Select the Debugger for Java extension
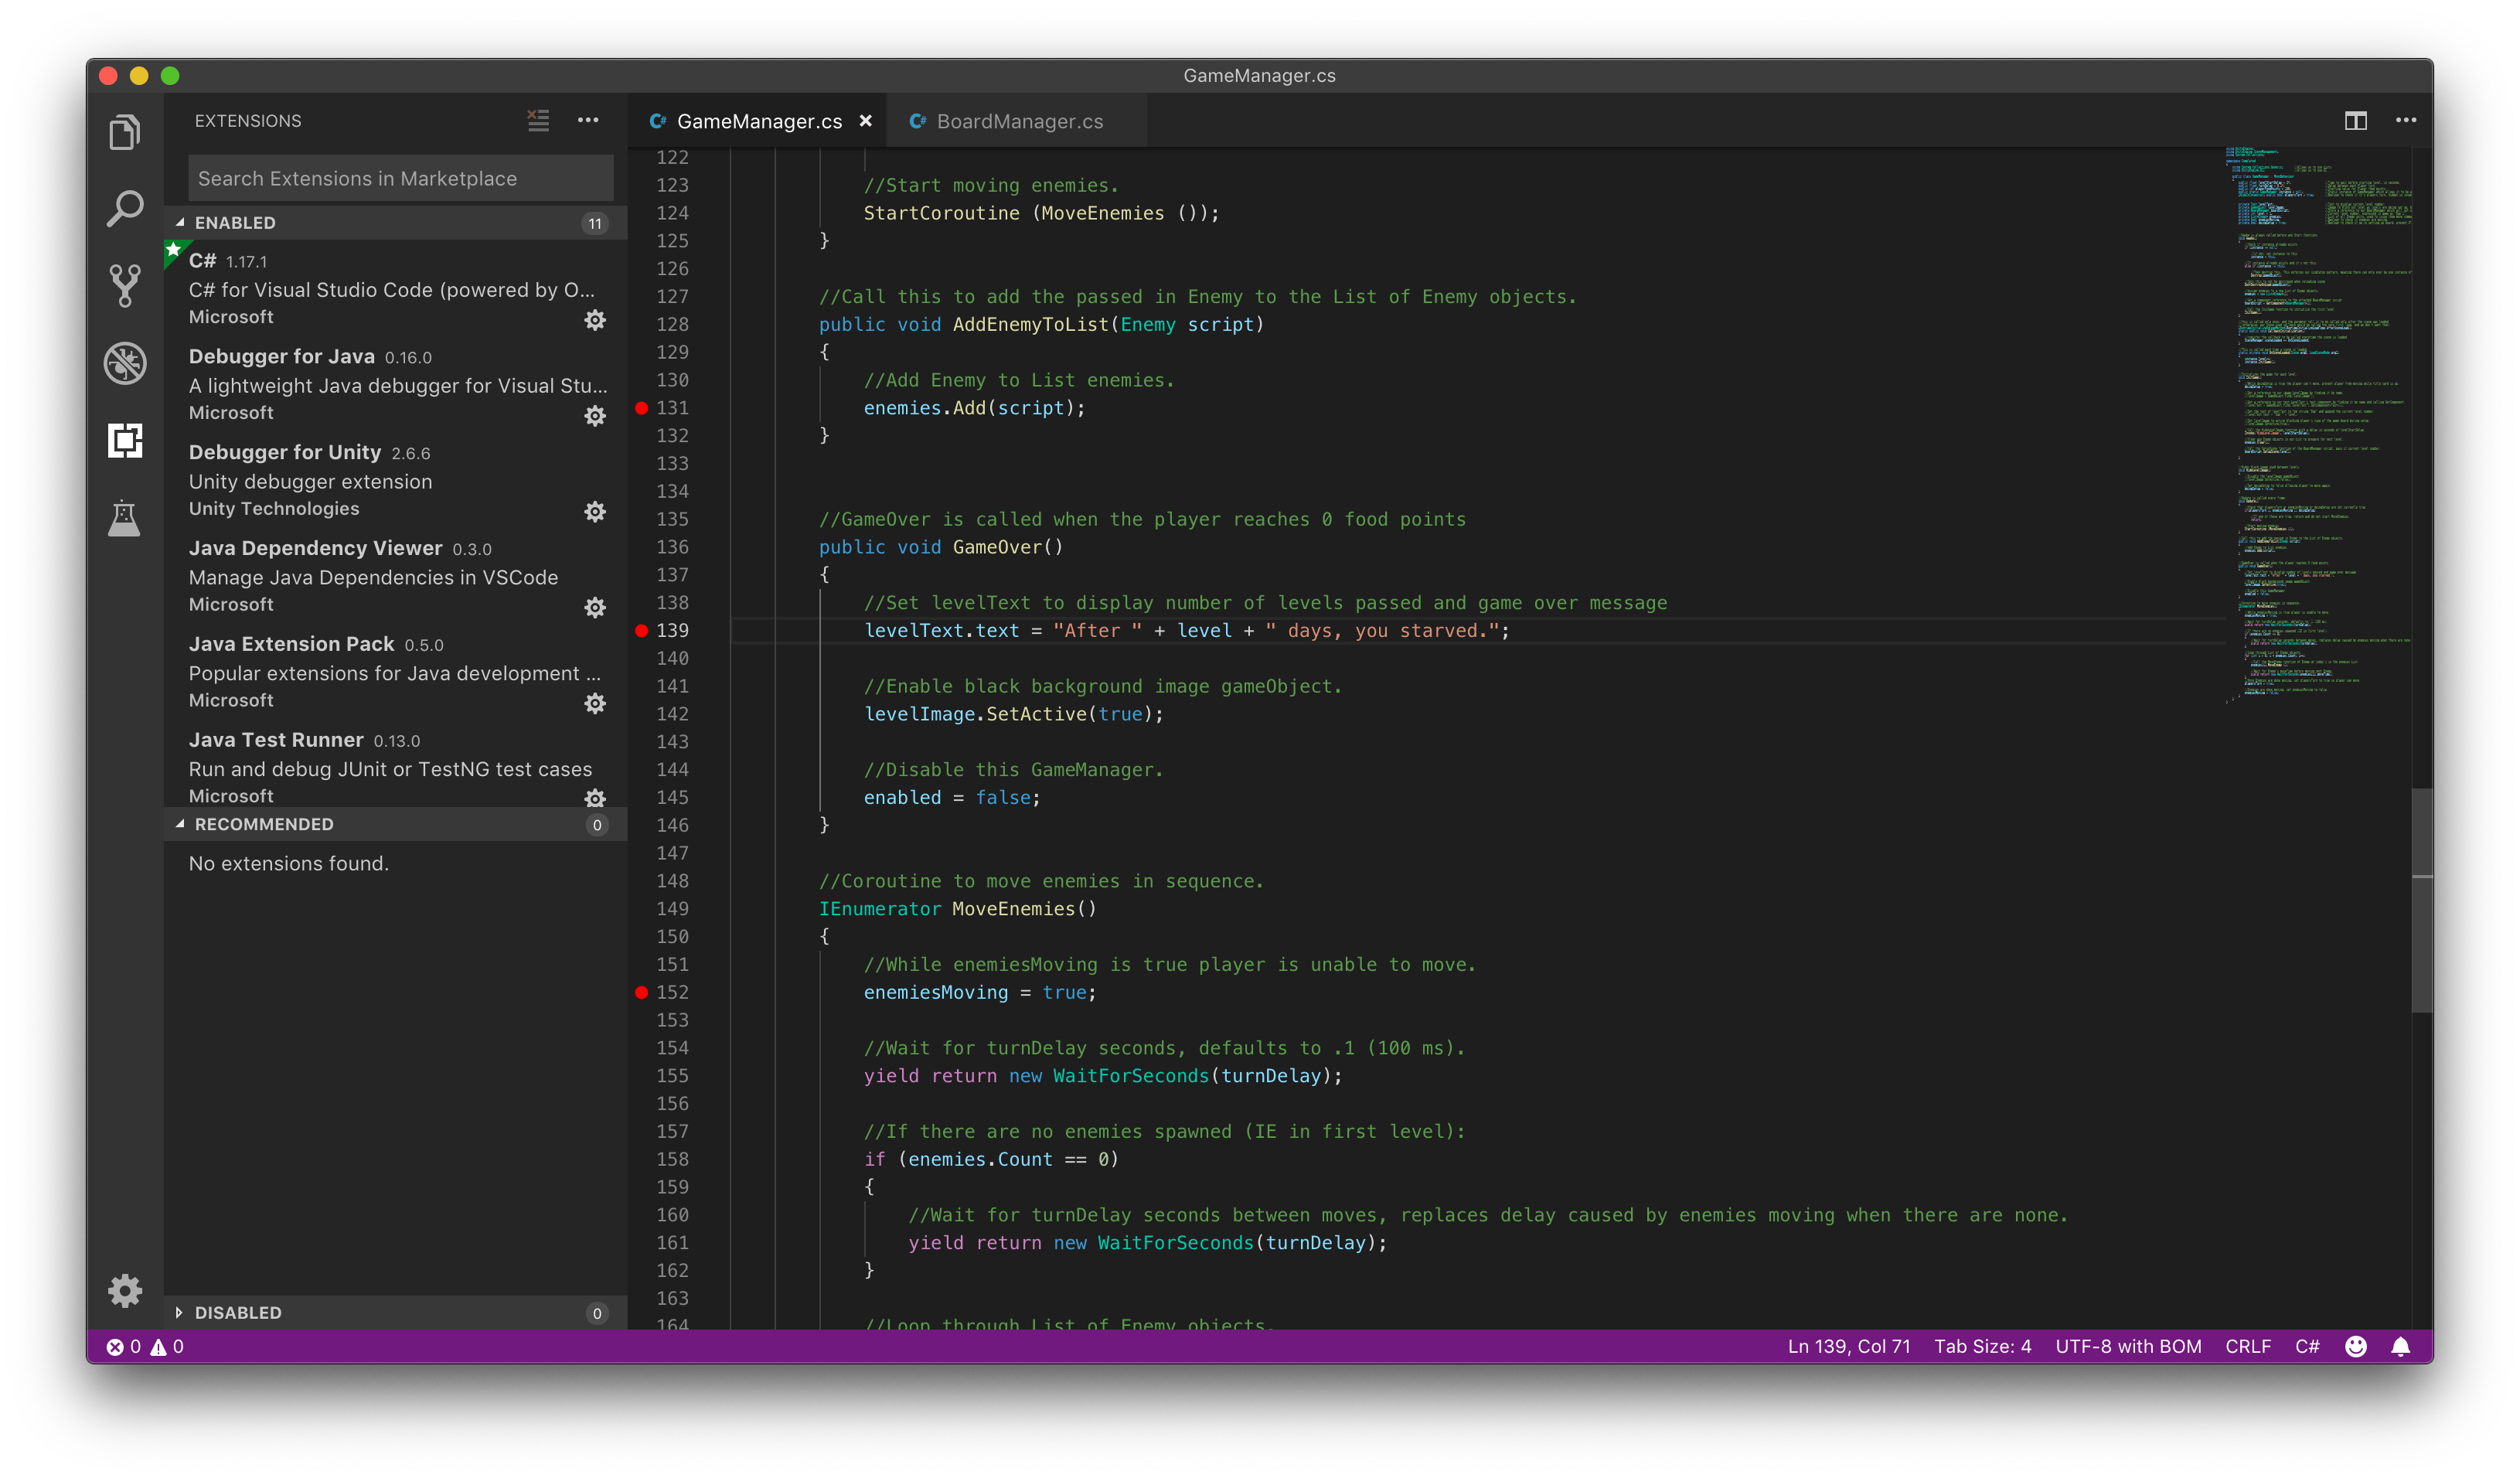Screen dimensions: 2520x1478 395,384
